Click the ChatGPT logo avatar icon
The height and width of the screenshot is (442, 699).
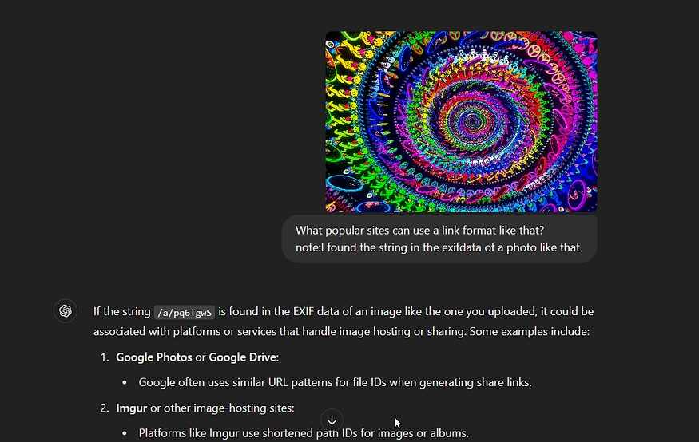click(x=66, y=311)
